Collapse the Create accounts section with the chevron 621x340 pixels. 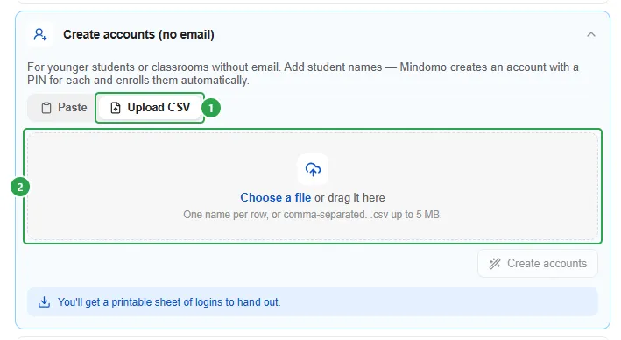click(x=591, y=34)
